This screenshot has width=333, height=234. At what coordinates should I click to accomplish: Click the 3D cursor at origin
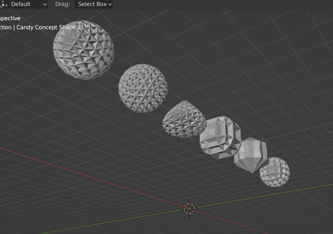point(189,208)
